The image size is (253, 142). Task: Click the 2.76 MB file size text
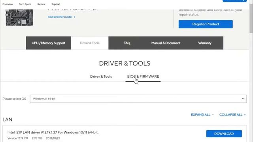37,138
